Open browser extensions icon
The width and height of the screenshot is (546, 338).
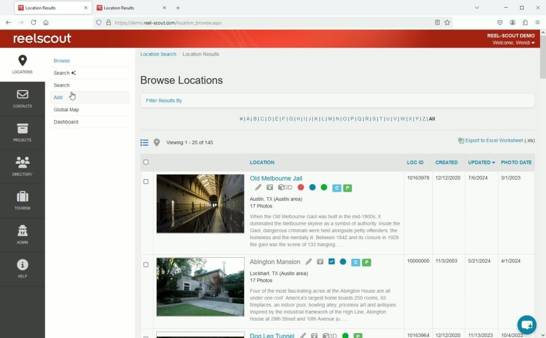pos(525,22)
